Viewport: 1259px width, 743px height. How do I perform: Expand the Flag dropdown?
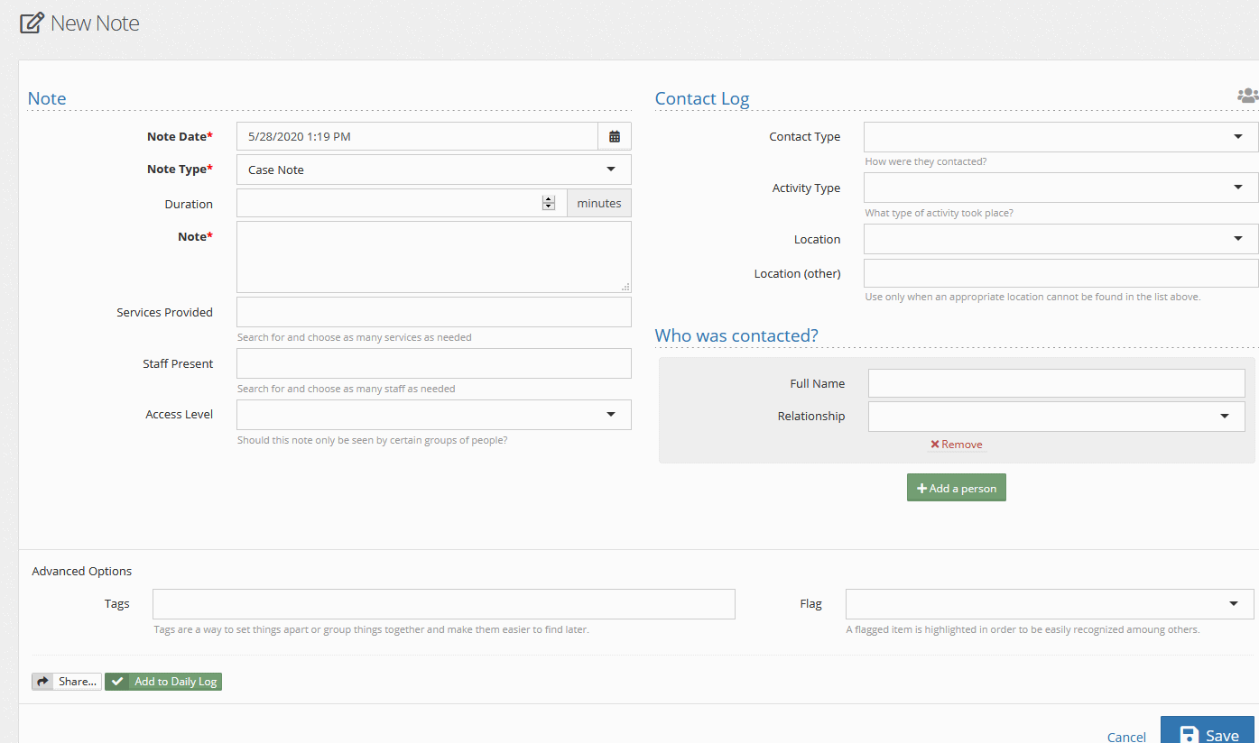click(1234, 603)
